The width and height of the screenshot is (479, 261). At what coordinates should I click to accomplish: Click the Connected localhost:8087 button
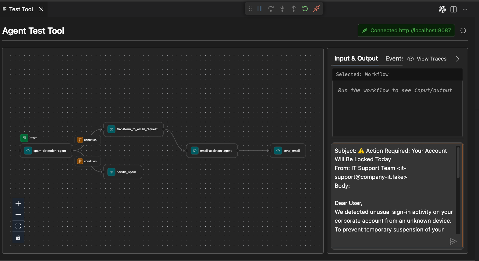point(406,30)
